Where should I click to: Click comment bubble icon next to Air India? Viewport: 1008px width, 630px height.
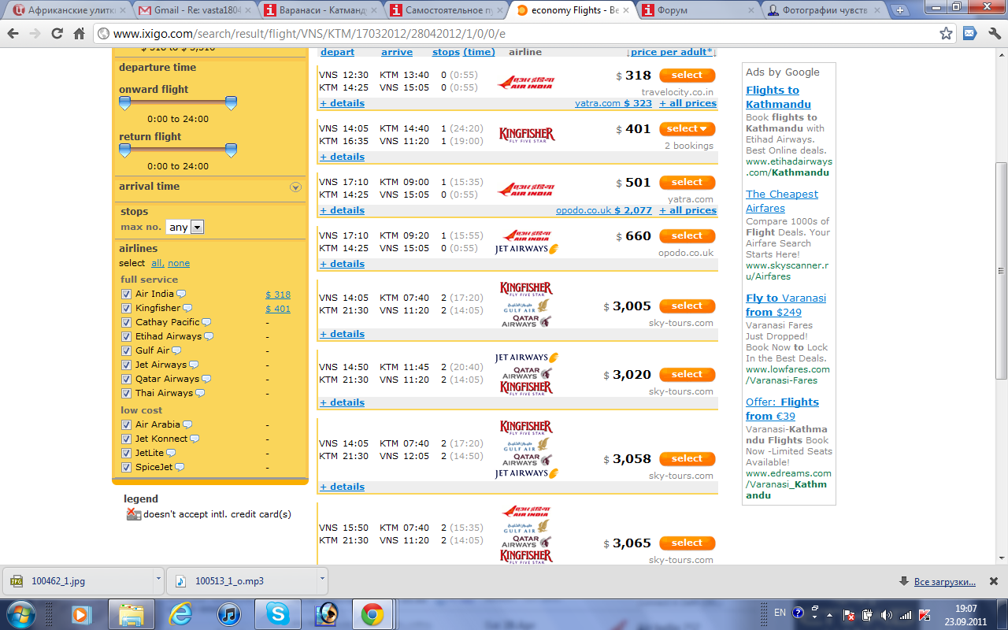(181, 294)
